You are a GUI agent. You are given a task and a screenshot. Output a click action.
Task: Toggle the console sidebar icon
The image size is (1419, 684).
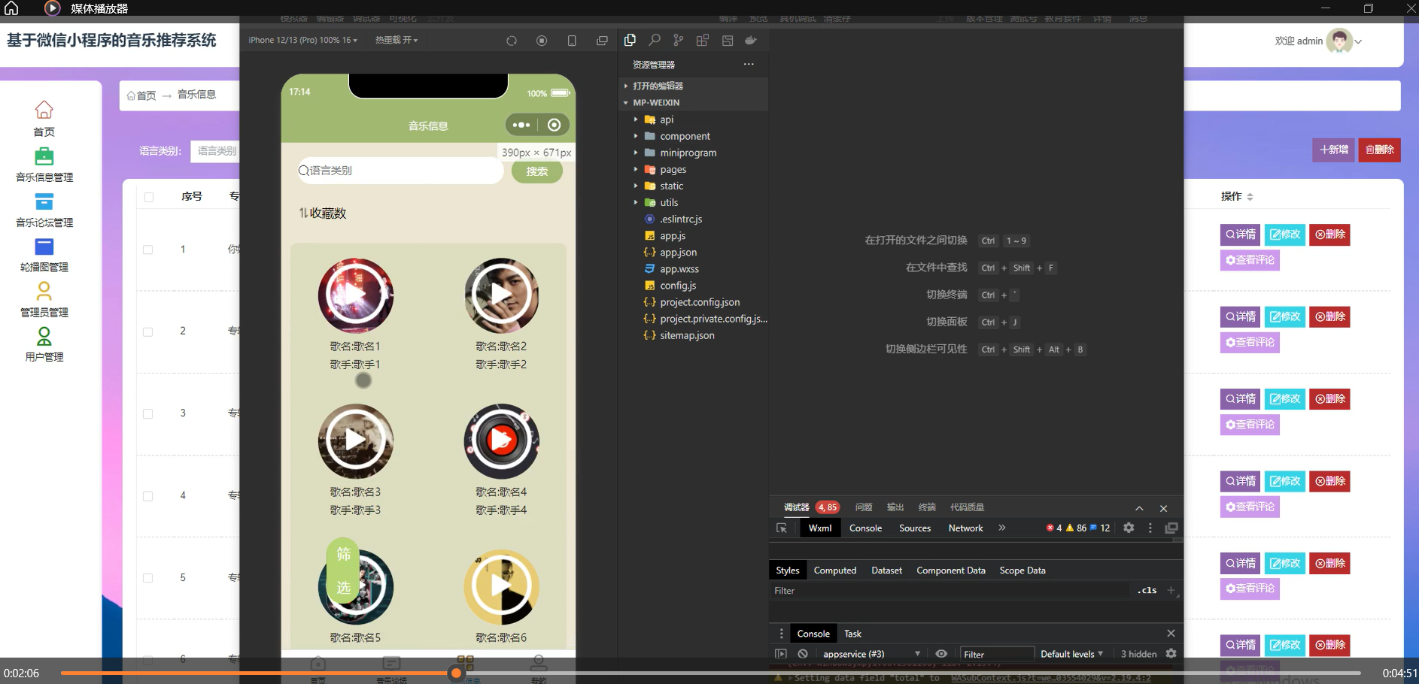tap(781, 654)
